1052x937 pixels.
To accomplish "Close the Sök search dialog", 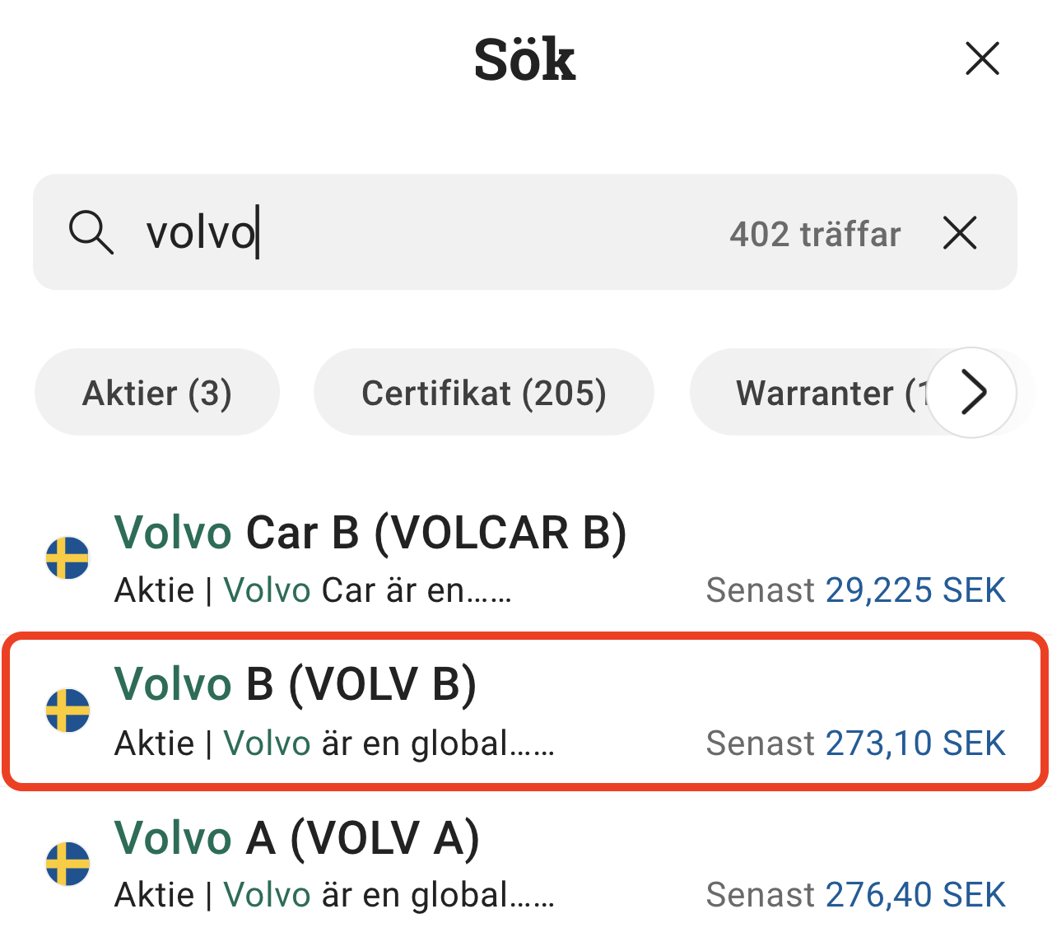I will tap(981, 59).
